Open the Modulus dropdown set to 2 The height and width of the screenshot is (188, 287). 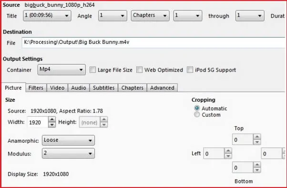point(68,153)
